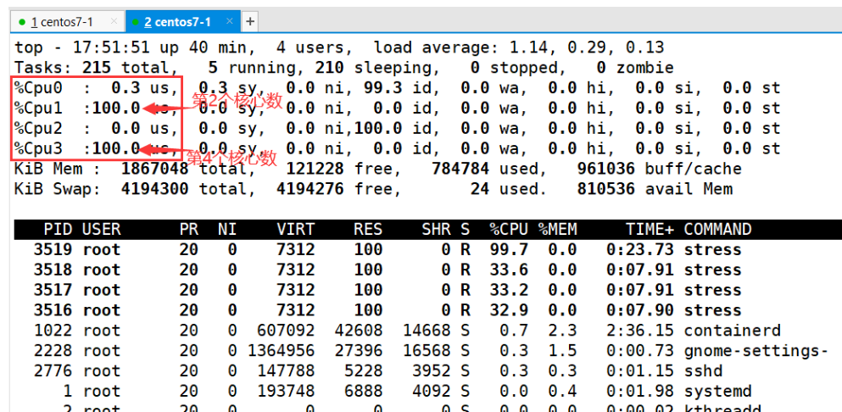Image resolution: width=842 pixels, height=412 pixels.
Task: Click the top time 17:51:51
Action: click(111, 47)
